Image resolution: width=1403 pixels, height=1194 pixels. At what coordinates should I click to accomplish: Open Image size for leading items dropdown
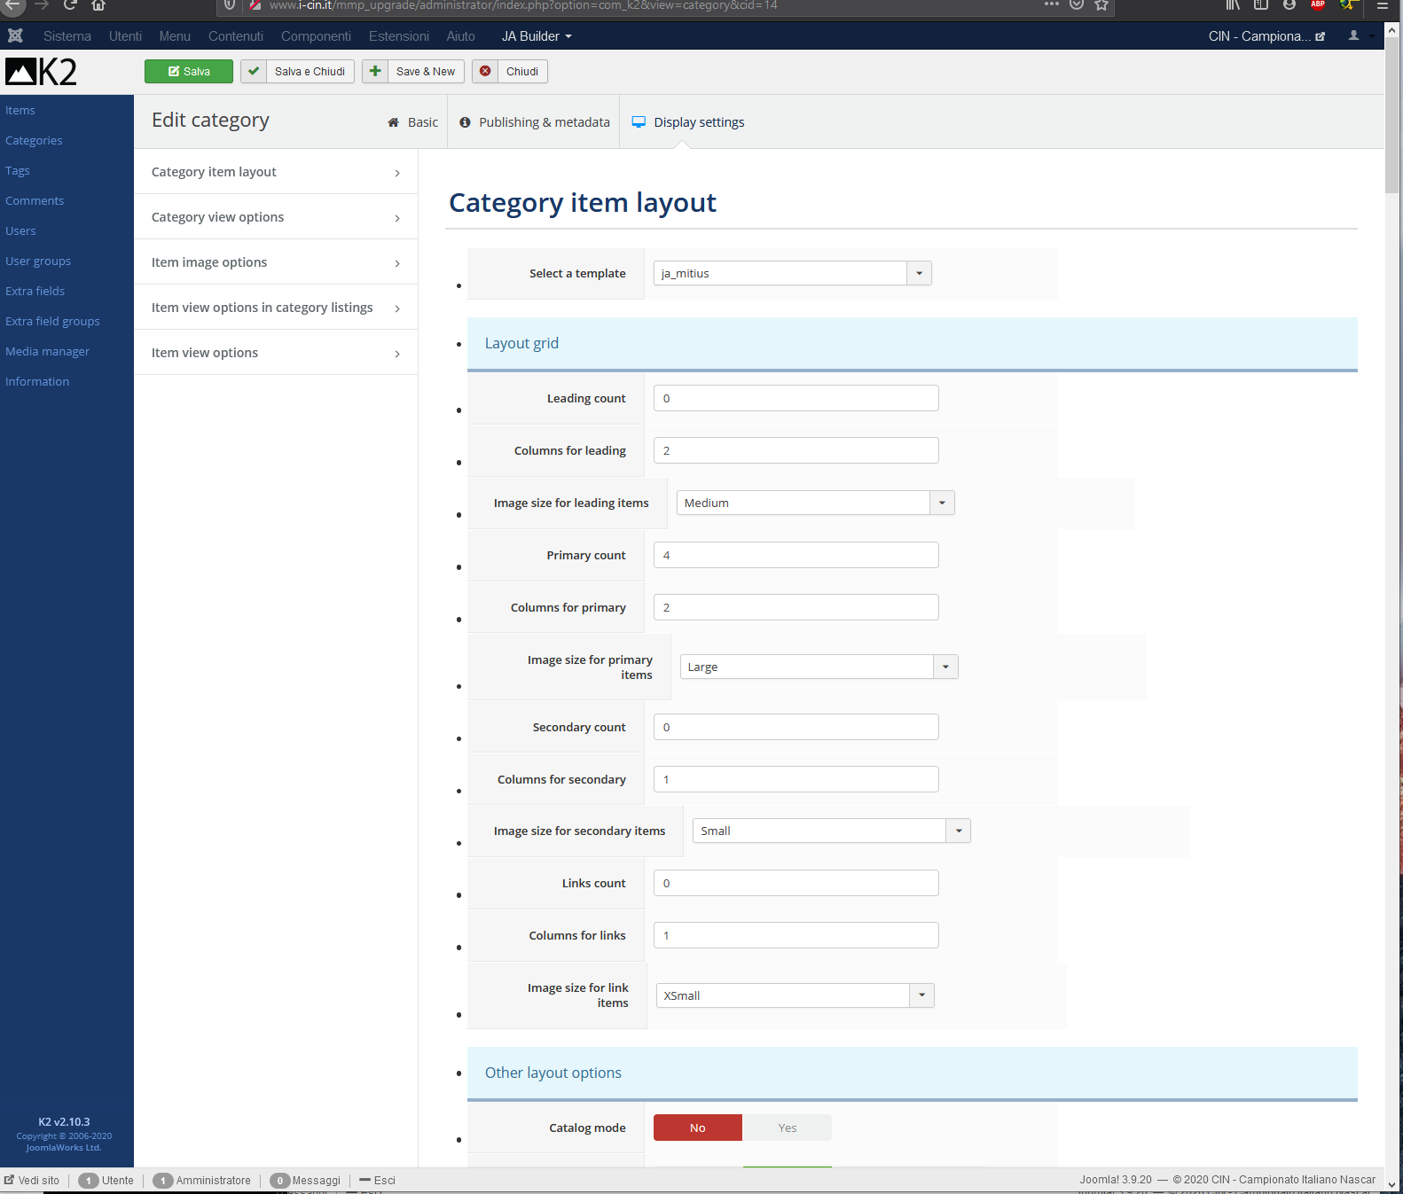click(x=815, y=503)
